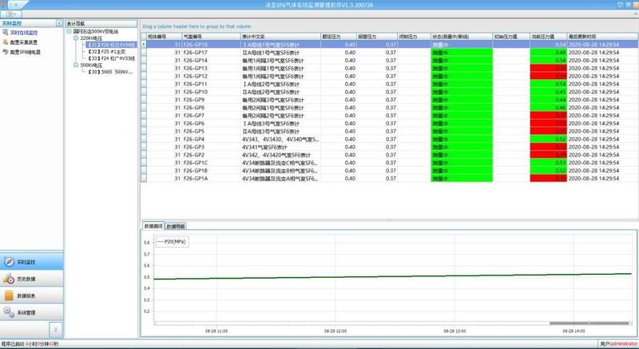
Task: Collapse the 220kV电压 tree node
Action: pyautogui.click(x=76, y=38)
